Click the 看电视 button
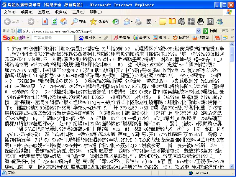Screen dimensions: 236x177 point(142,38)
